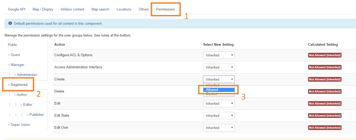Choose Inherited in the open dropdown list
Viewport: 356px width, 140px height.
(219, 85)
